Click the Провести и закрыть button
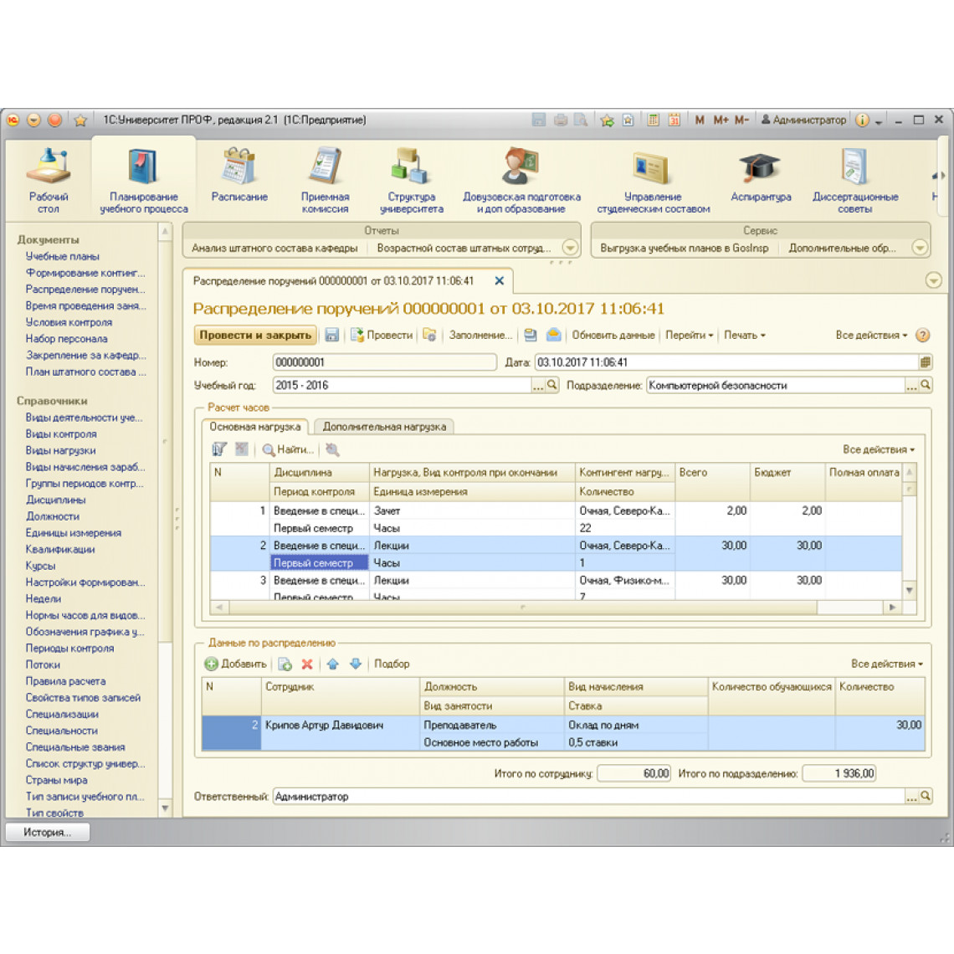This screenshot has width=954, height=954. tap(255, 335)
